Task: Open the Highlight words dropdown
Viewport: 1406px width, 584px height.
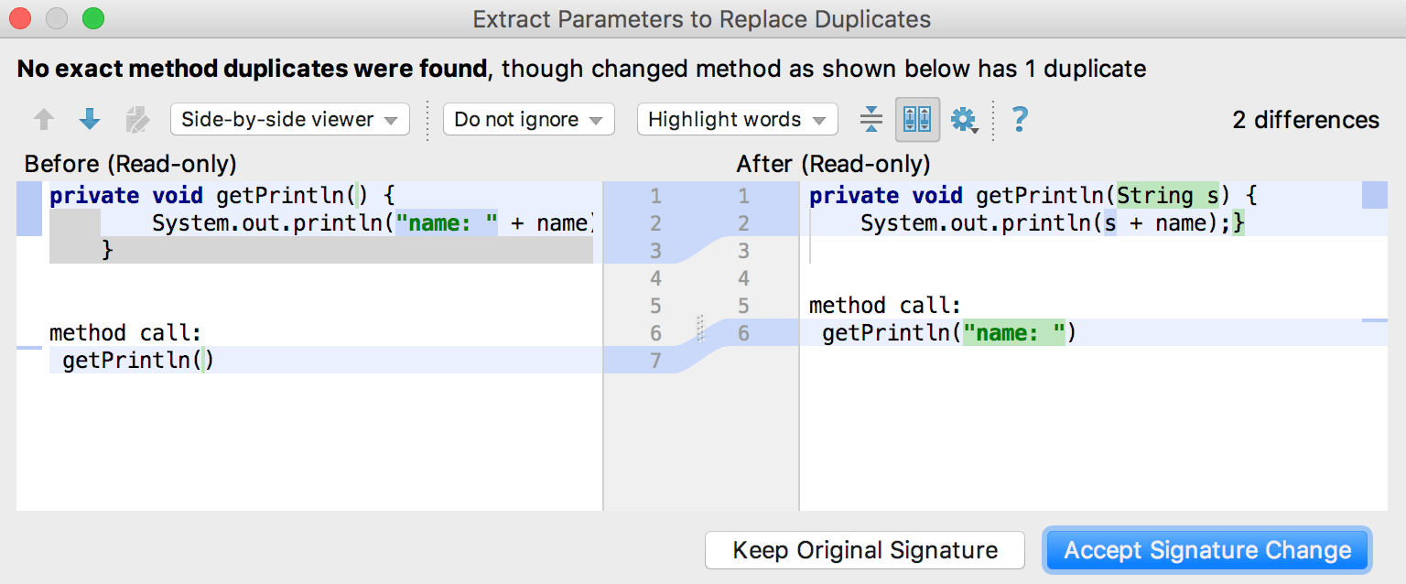Action: [737, 120]
